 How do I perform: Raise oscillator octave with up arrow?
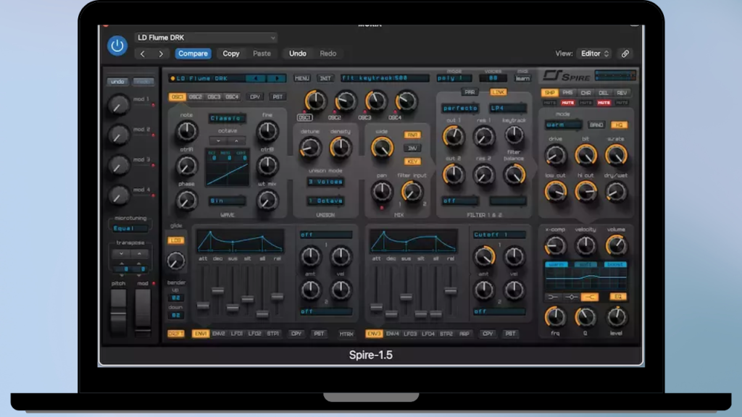coord(236,141)
